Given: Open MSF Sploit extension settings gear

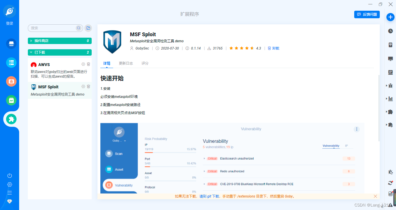Looking at the screenshot, I should click(83, 86).
